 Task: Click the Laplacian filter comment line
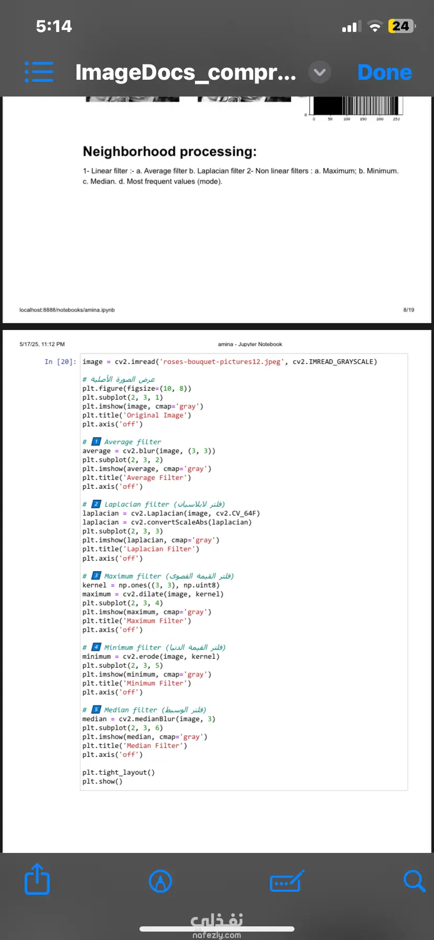pos(154,504)
